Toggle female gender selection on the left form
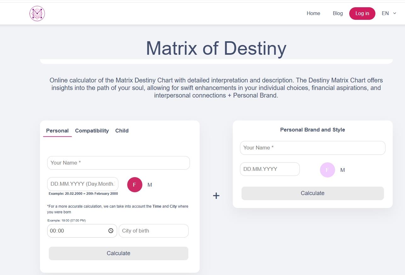Screen dimensions: 405x275 [x=134, y=185]
